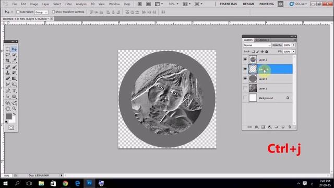Select the Rectangular Marquee tool
The width and height of the screenshot is (334, 188).
coord(8,49)
